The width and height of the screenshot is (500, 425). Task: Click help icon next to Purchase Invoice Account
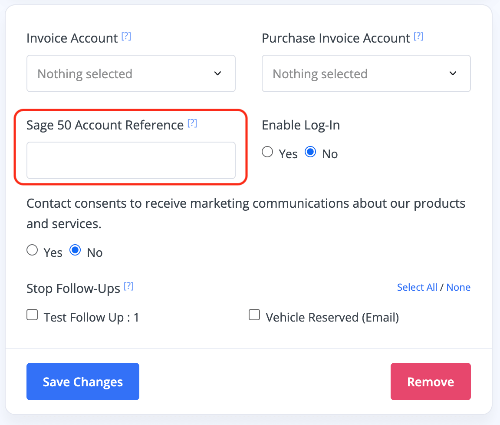click(x=418, y=37)
